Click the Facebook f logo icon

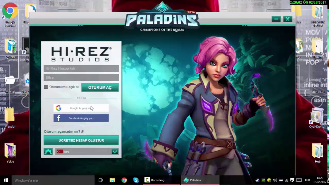pyautogui.click(x=58, y=118)
